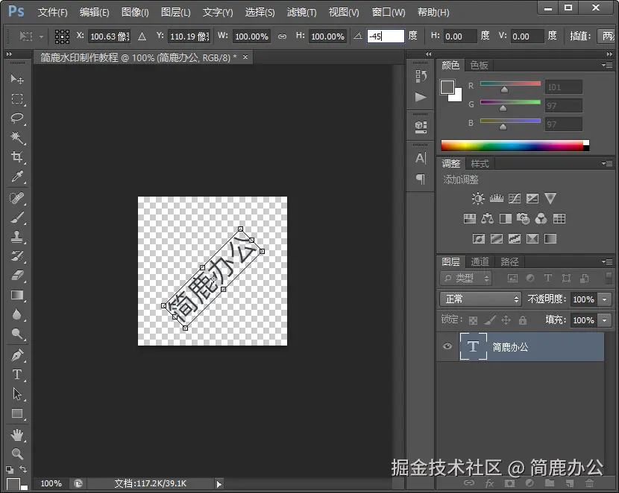
Task: Open the 不透明度 opacity dropdown arrow
Action: (606, 299)
